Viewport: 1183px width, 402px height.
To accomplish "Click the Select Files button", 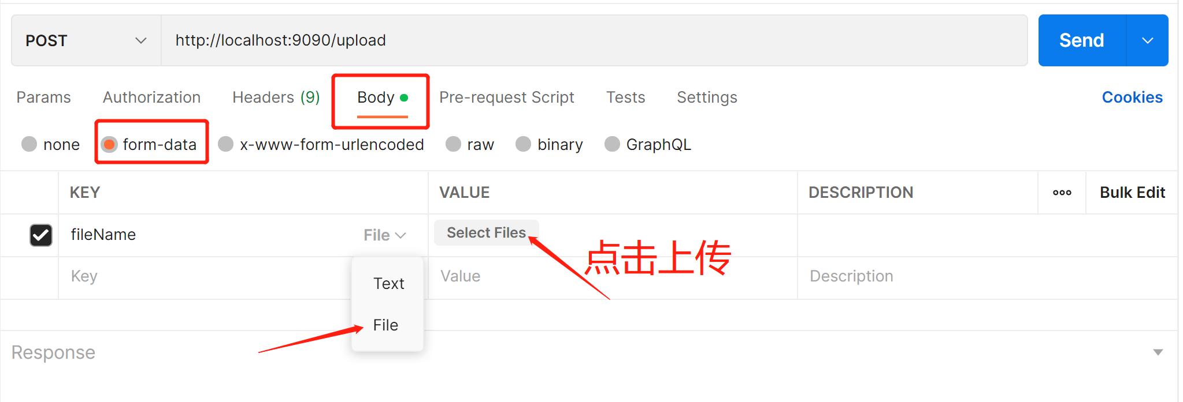I will tap(485, 233).
